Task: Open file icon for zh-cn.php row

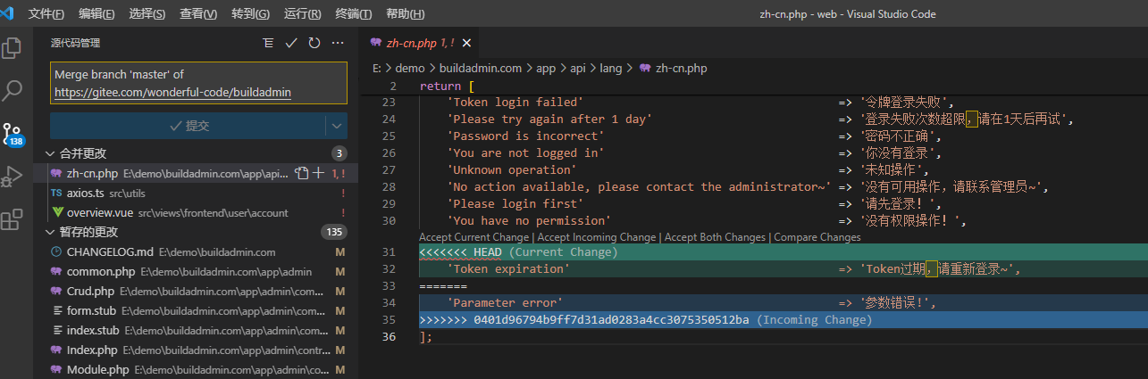Action: [x=302, y=174]
